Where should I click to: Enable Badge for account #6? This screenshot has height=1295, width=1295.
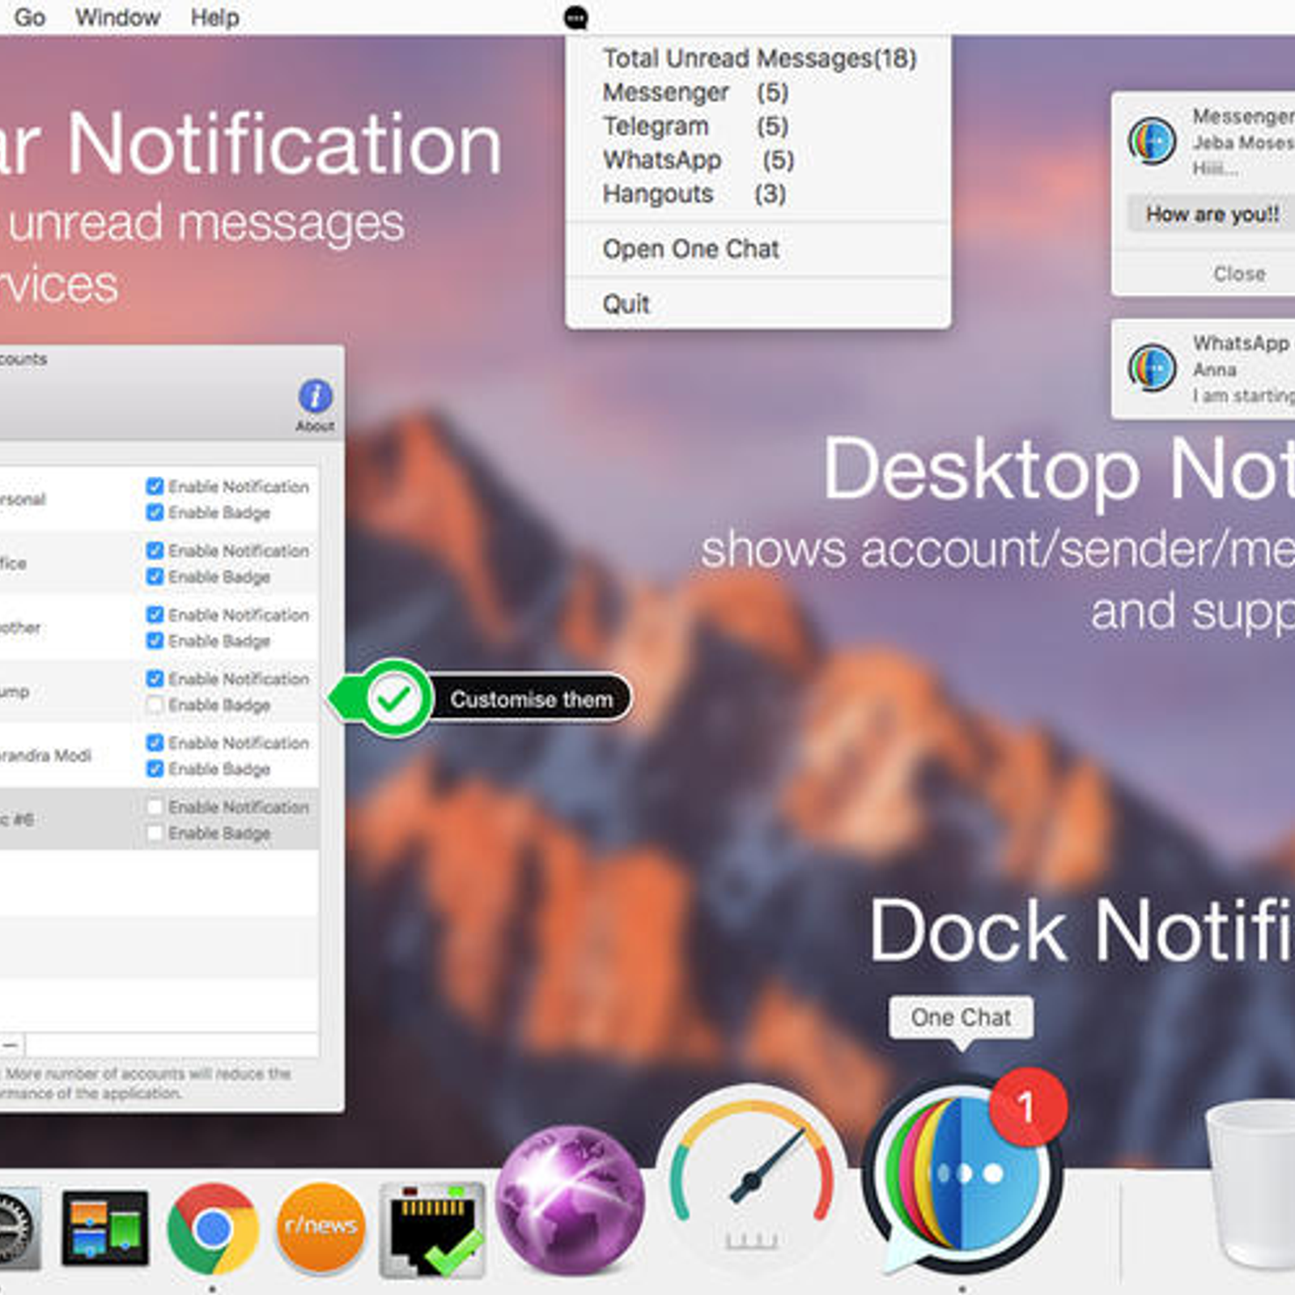pyautogui.click(x=155, y=833)
